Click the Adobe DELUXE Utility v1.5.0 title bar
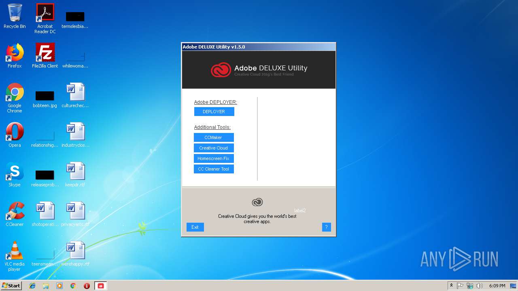Screen dimensions: 518x291 (x=259, y=47)
